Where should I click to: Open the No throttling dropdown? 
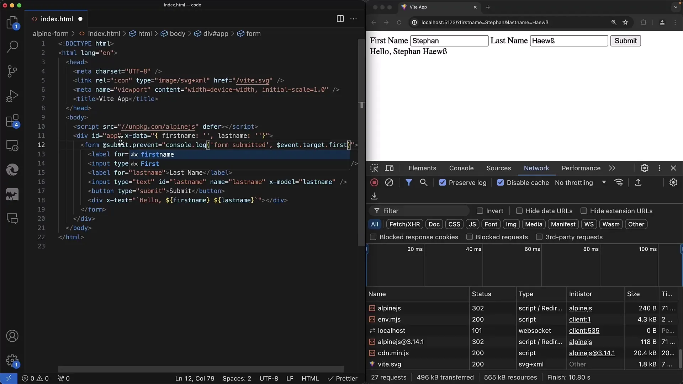(x=580, y=182)
